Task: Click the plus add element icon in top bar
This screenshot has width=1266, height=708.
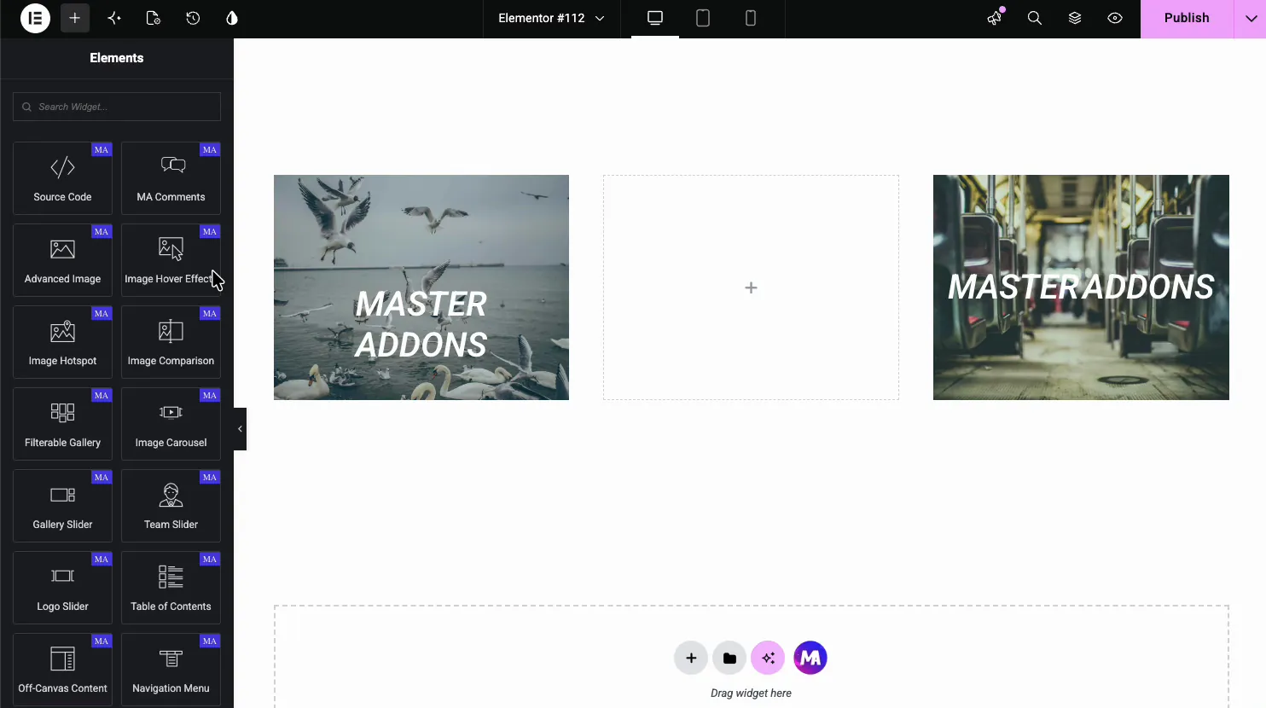Action: (x=75, y=18)
